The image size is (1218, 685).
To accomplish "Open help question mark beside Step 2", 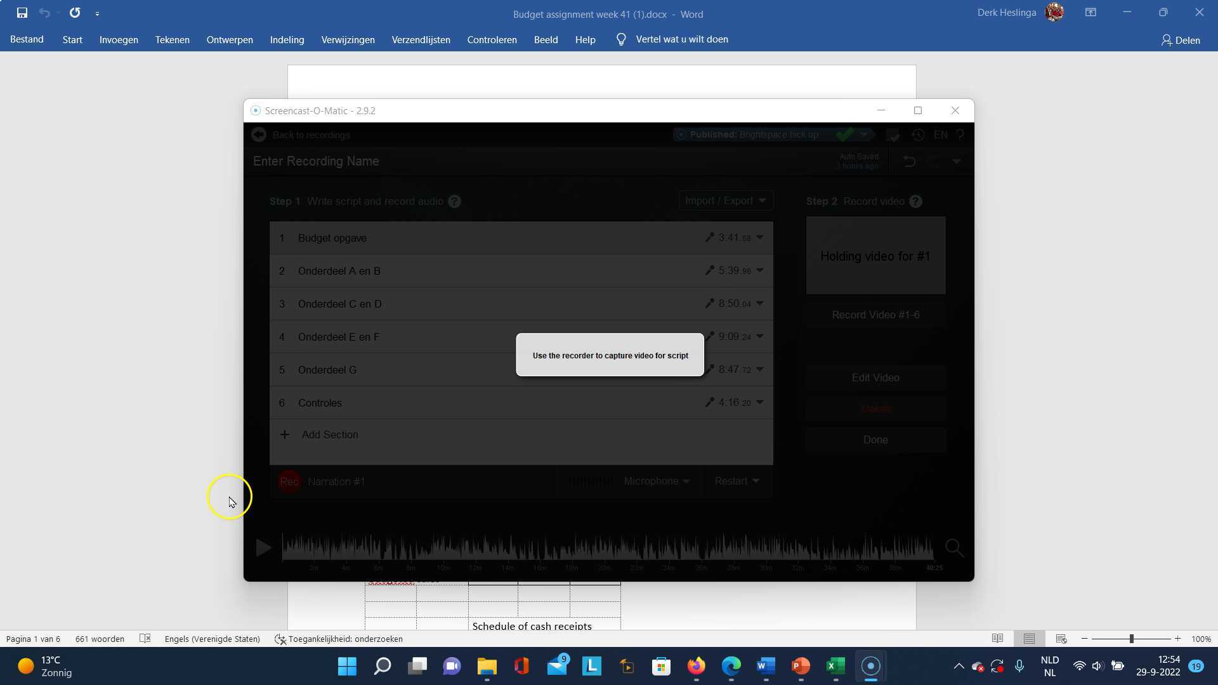I will tap(915, 202).
